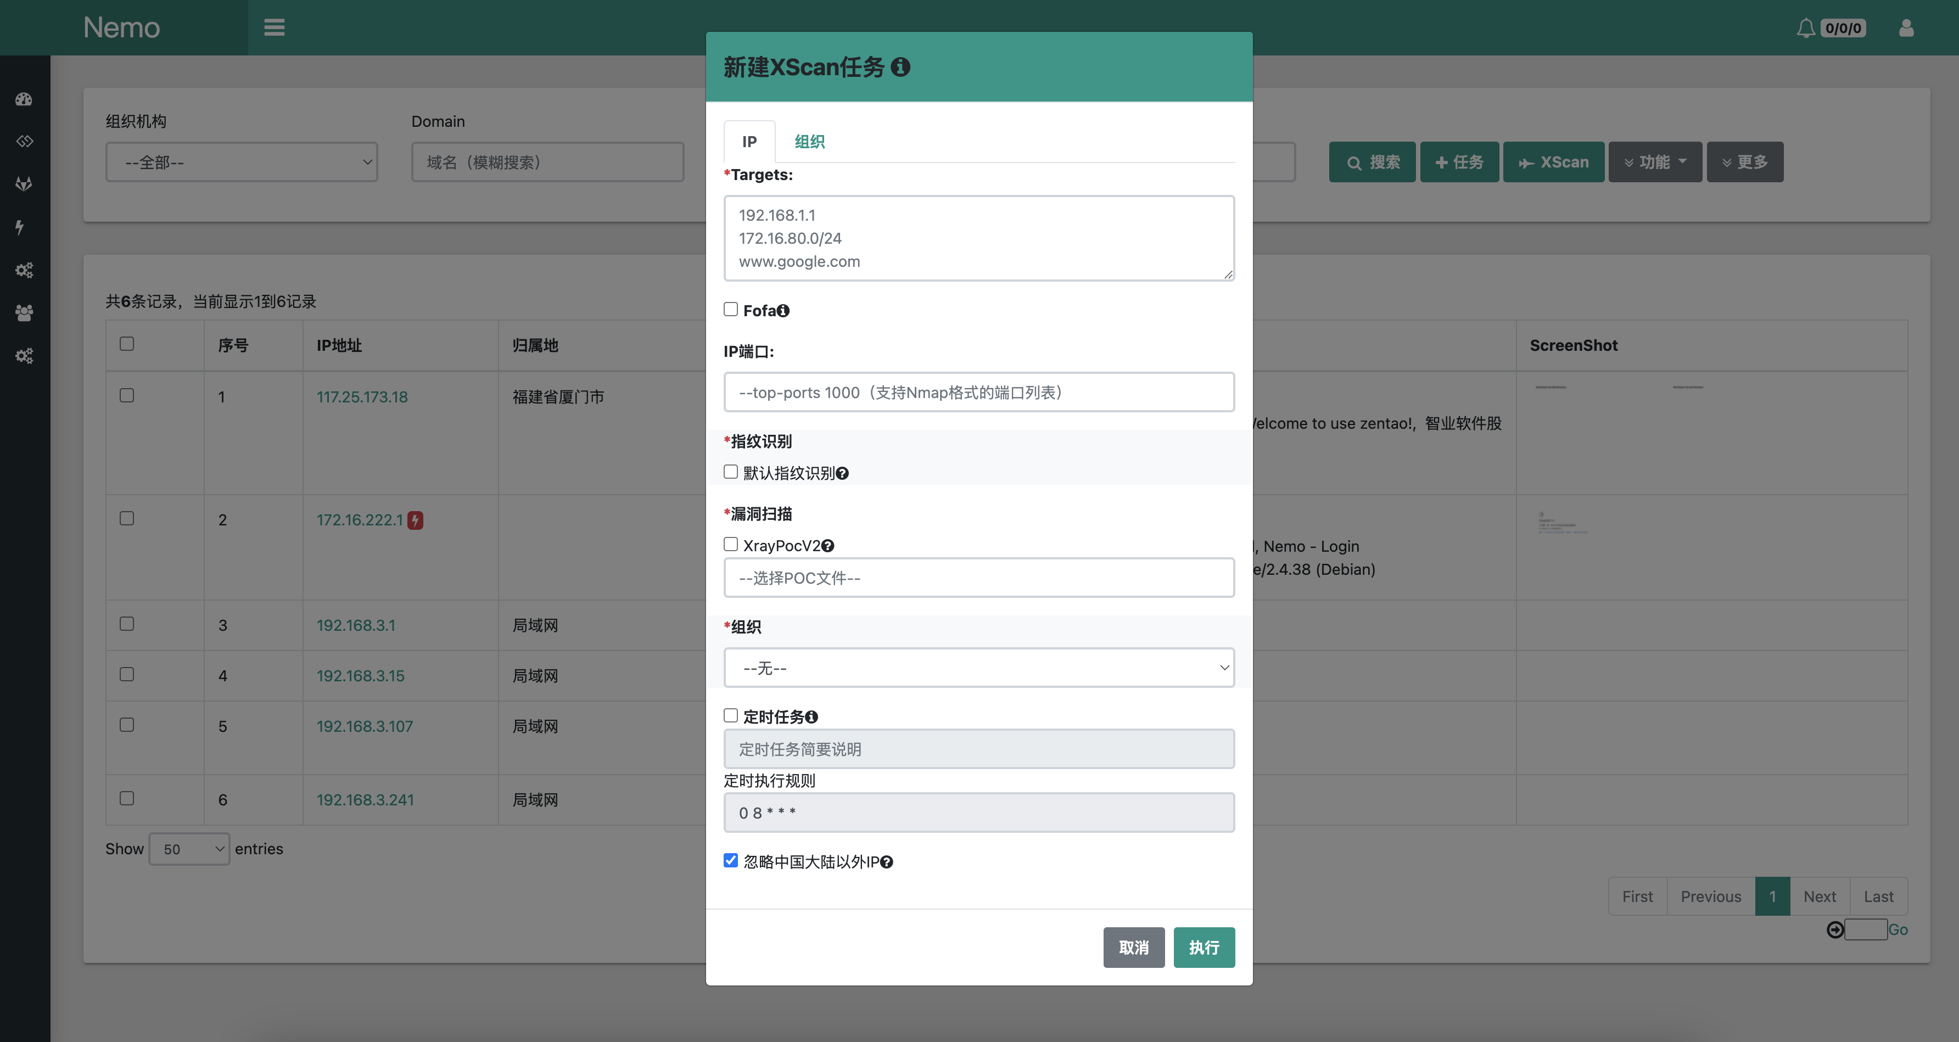The width and height of the screenshot is (1959, 1042).
Task: Open the 更多 more options dropdown
Action: point(1748,161)
